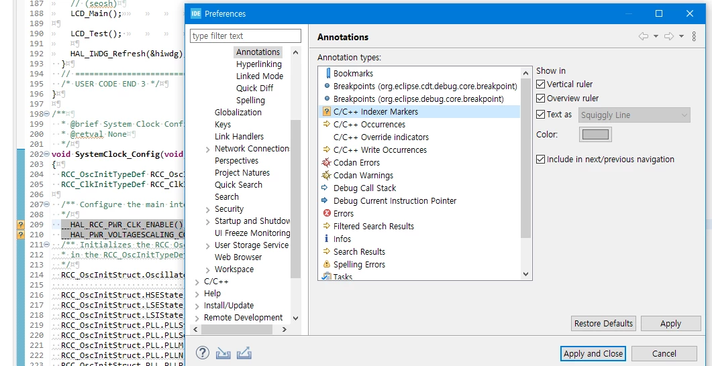Click the preferences tree horizontal scrollbar
The height and width of the screenshot is (366, 712).
click(x=238, y=329)
